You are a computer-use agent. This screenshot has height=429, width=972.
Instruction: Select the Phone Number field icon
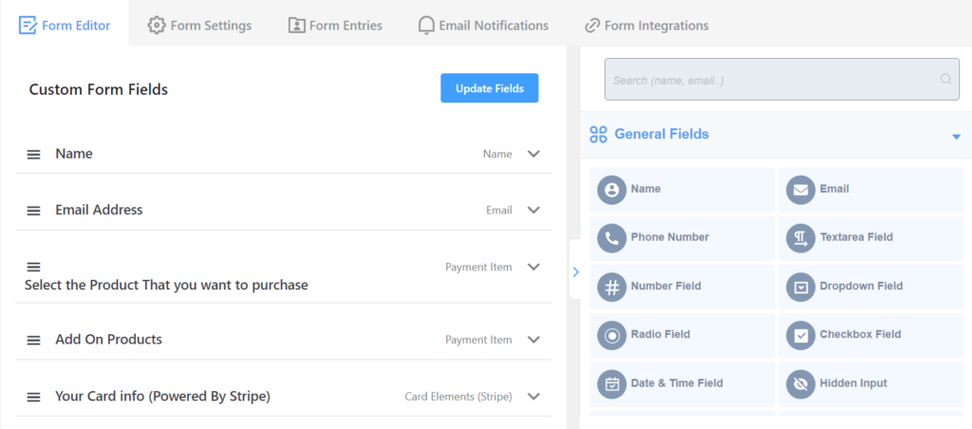[612, 238]
